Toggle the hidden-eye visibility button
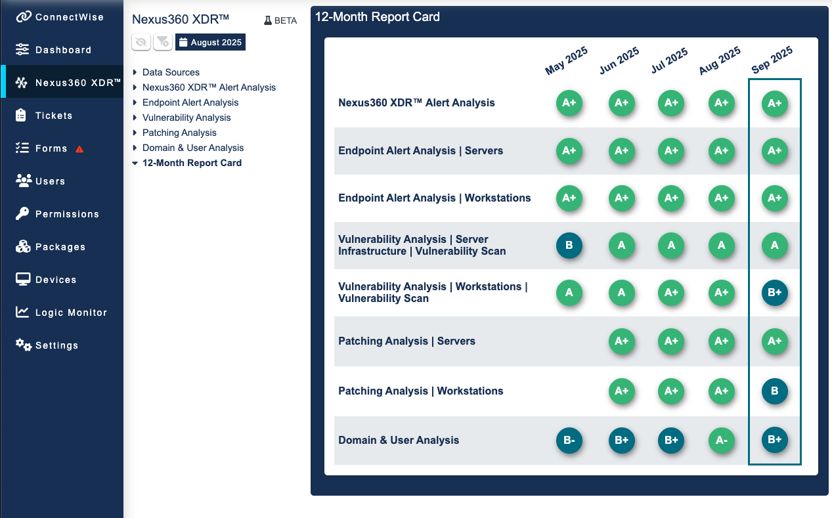Screen dimensions: 832x518 141,42
